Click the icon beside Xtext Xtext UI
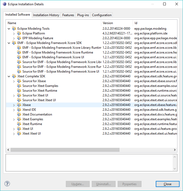Screen dimensions: 183x191 pyautogui.click(x=19, y=134)
